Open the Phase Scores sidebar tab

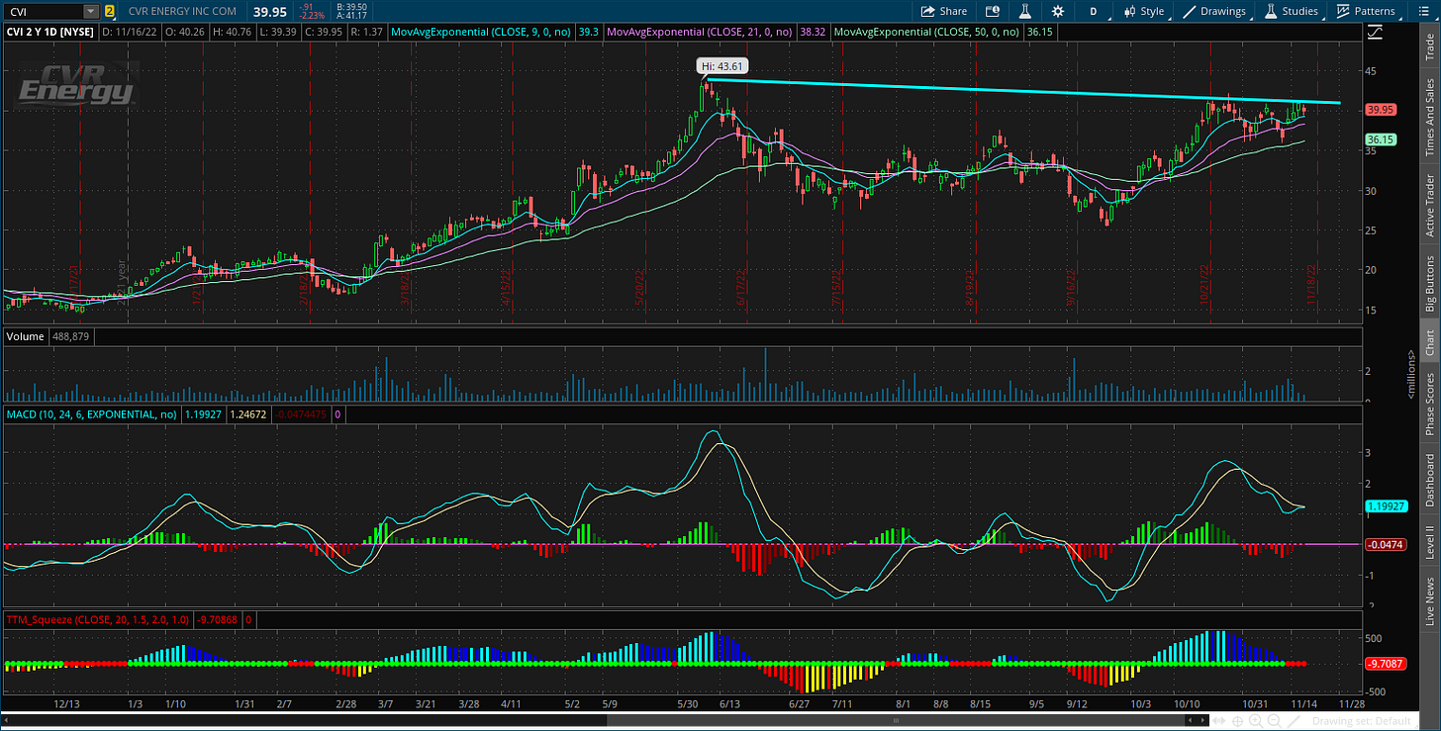(x=1429, y=404)
